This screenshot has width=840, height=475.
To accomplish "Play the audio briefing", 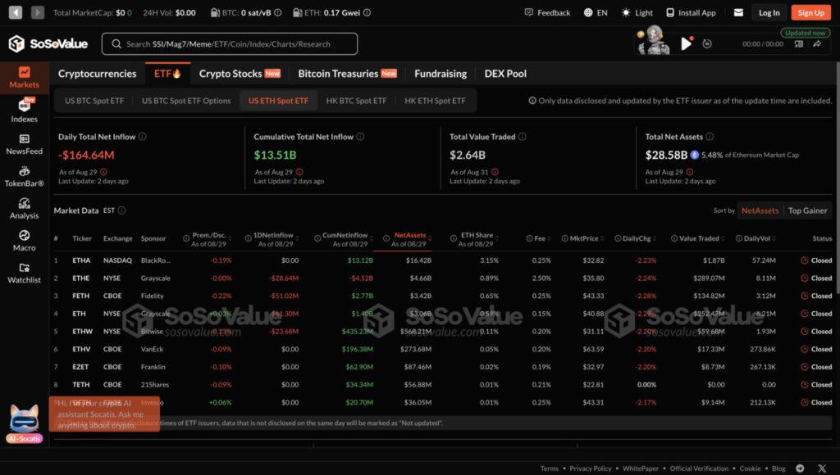I will pos(687,43).
